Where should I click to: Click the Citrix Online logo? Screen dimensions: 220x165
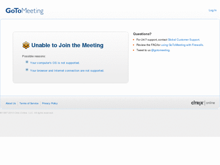coord(203,103)
